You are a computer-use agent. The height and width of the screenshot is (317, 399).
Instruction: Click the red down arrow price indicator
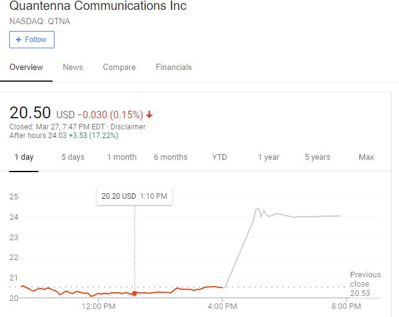click(x=149, y=115)
